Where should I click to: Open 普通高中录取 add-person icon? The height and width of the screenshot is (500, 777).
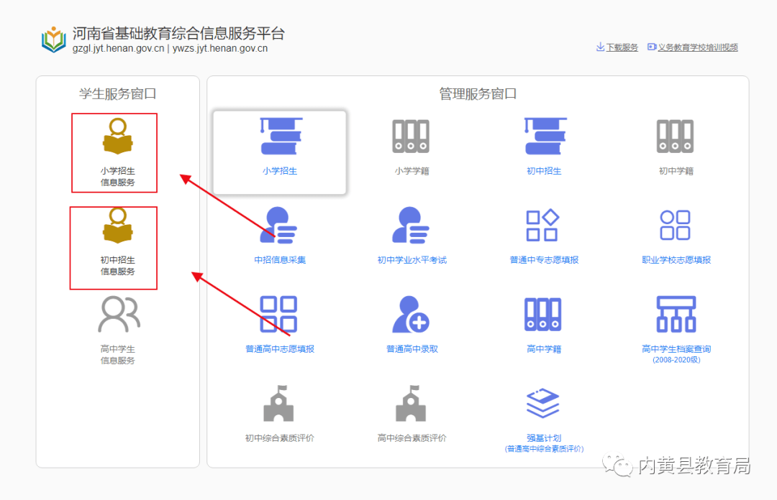(411, 314)
